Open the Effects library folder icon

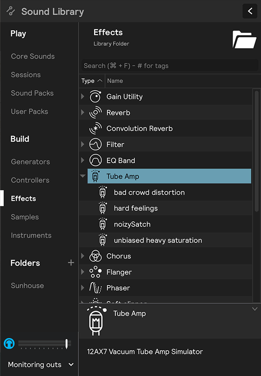point(244,39)
